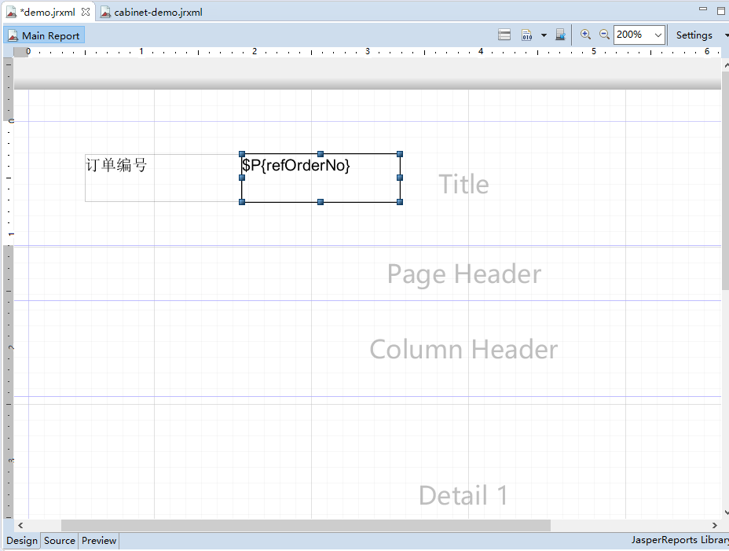
Task: Click the publish report to server icon
Action: click(x=561, y=35)
